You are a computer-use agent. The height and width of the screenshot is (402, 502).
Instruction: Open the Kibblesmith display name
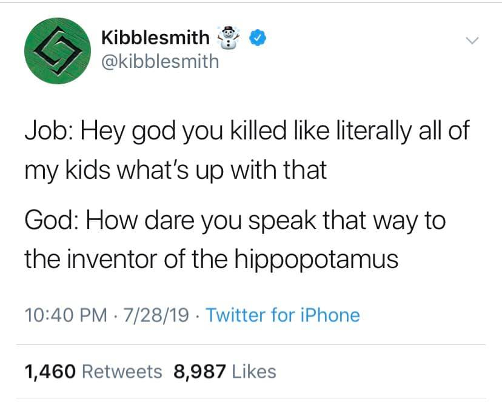[155, 38]
